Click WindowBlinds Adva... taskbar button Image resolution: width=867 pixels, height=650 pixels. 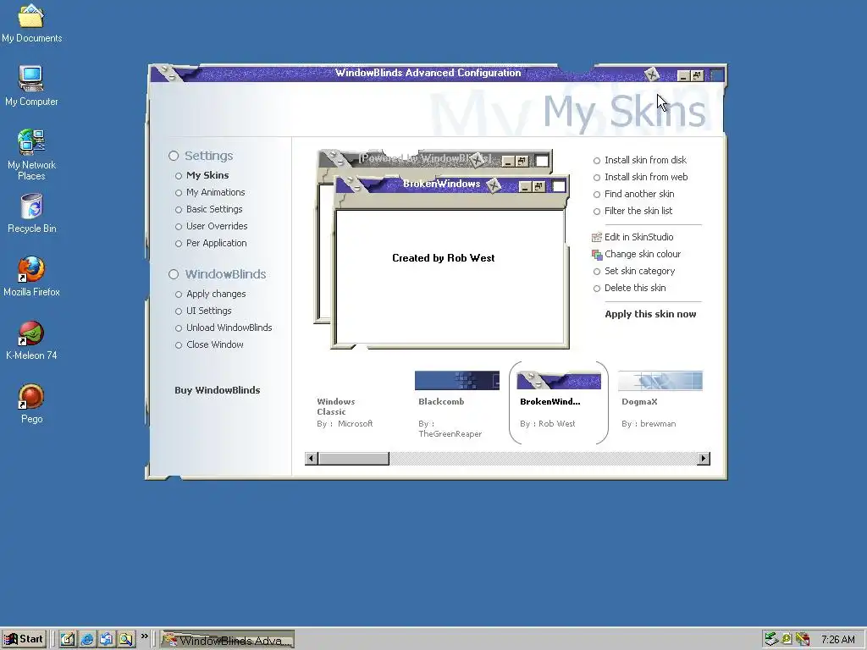(227, 640)
